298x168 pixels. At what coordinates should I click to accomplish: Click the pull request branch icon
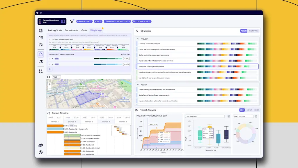41,71
